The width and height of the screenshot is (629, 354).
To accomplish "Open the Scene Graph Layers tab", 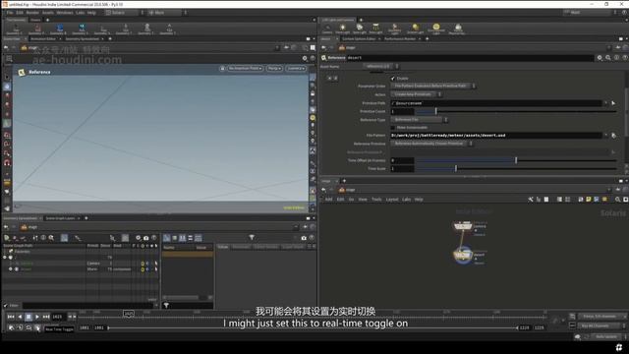I will 60,218.
